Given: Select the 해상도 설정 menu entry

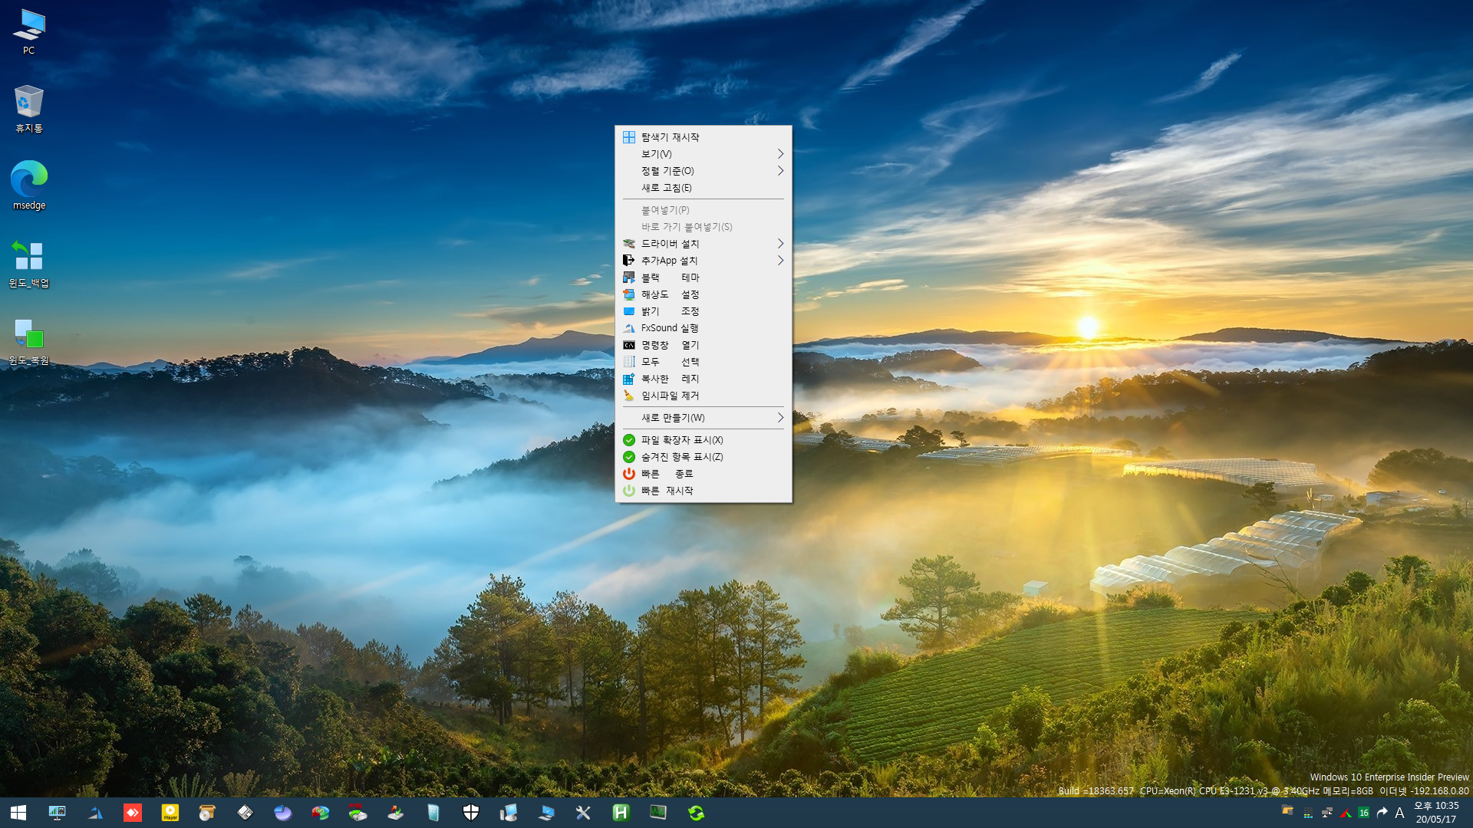Looking at the screenshot, I should (x=704, y=294).
